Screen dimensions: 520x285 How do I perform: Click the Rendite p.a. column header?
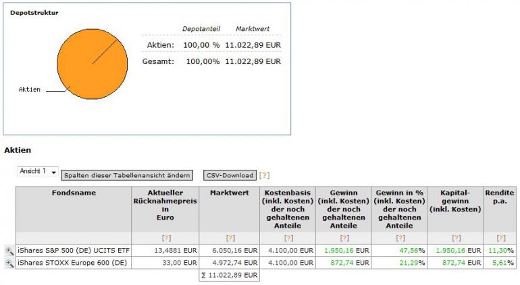click(500, 197)
